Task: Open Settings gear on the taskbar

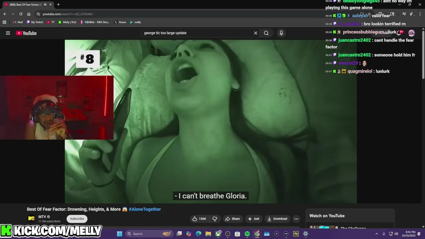Action: click(305, 234)
